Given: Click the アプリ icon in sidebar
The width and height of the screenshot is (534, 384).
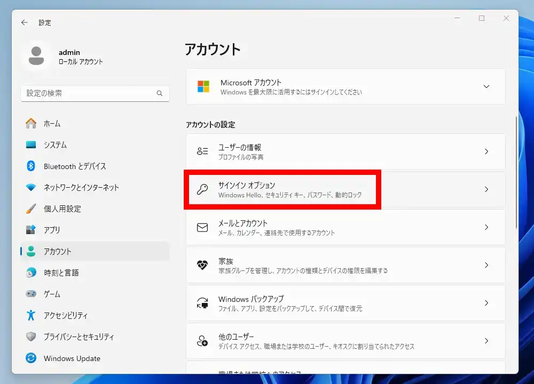Looking at the screenshot, I should pos(31,230).
